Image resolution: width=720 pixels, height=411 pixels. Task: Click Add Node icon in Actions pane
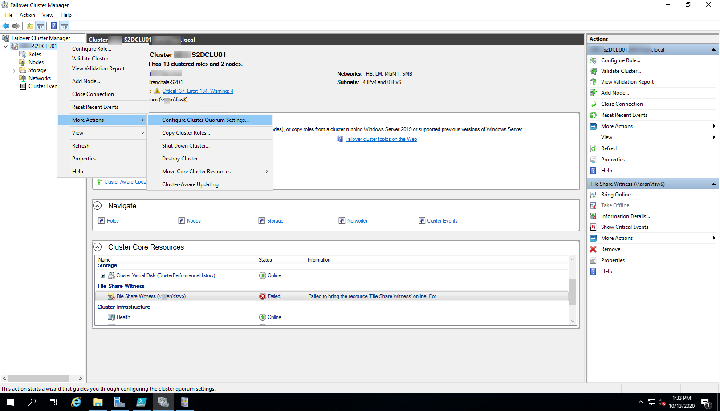(593, 93)
